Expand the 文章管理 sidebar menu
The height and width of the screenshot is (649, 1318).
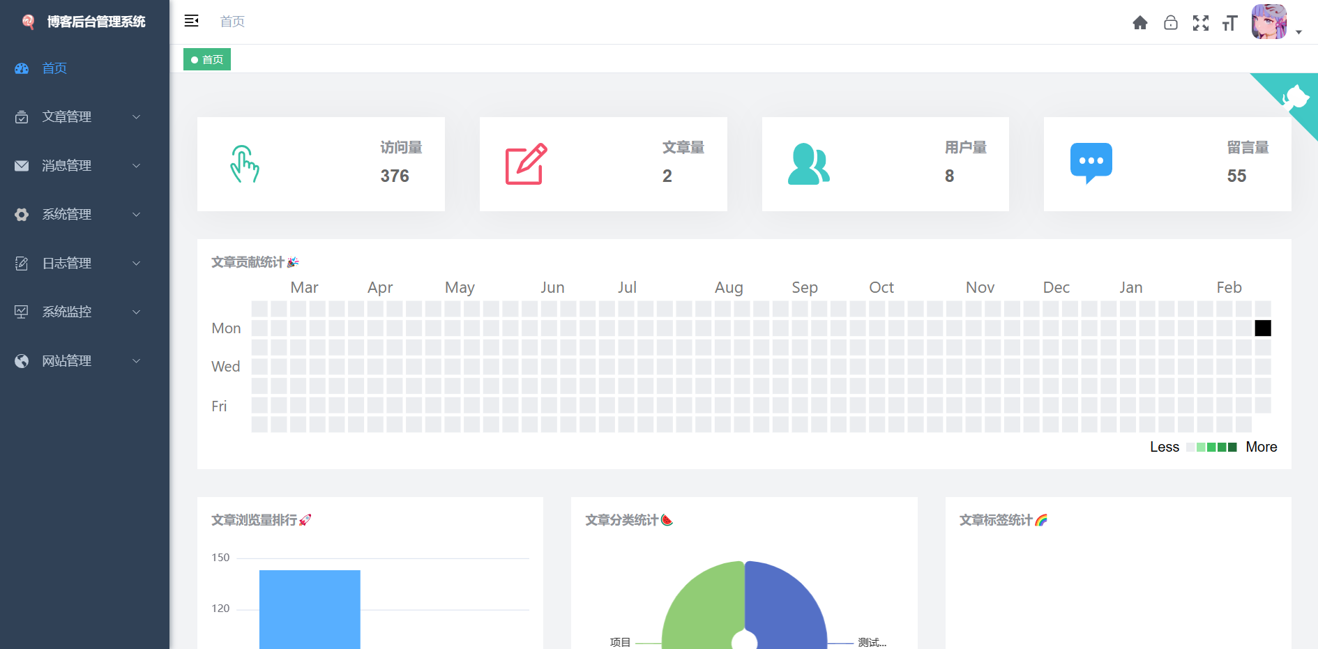[x=136, y=116]
